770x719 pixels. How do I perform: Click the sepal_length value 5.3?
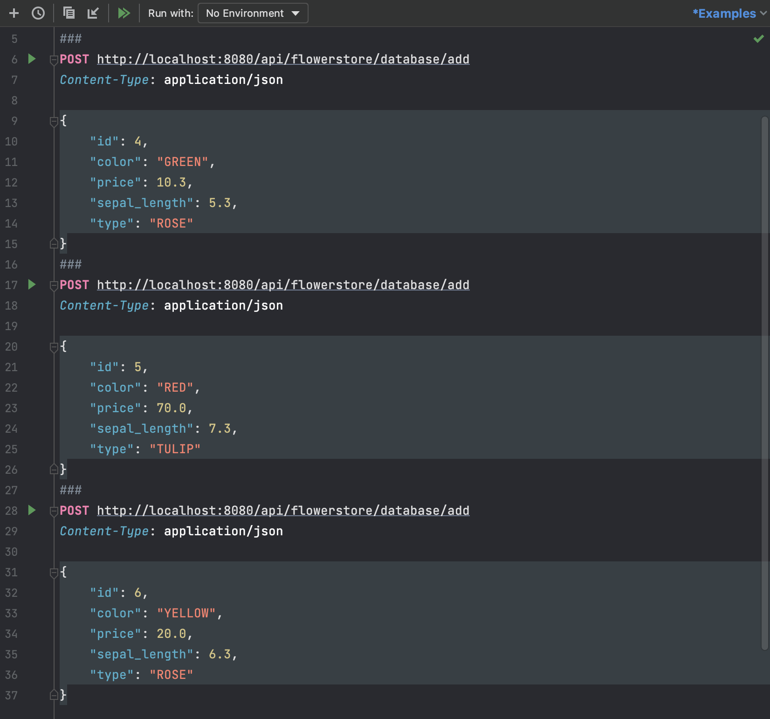[220, 203]
